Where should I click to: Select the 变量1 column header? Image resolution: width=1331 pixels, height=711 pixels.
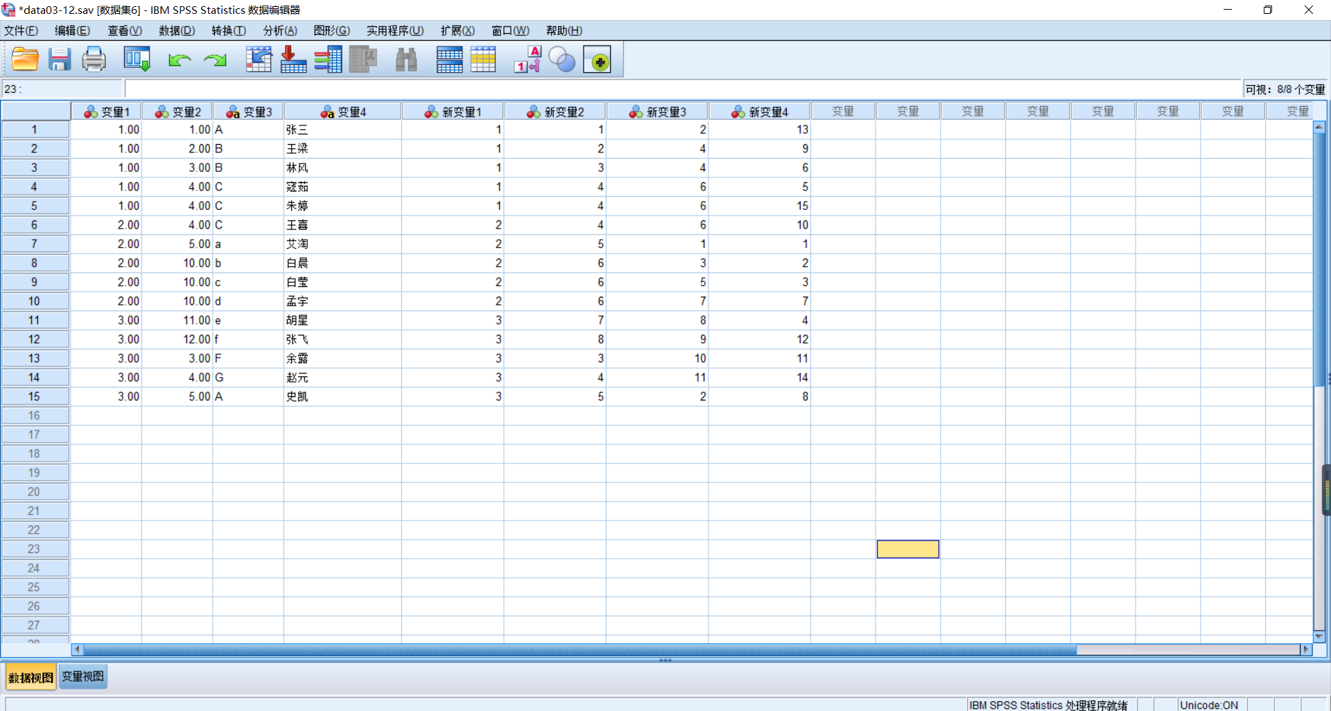106,112
